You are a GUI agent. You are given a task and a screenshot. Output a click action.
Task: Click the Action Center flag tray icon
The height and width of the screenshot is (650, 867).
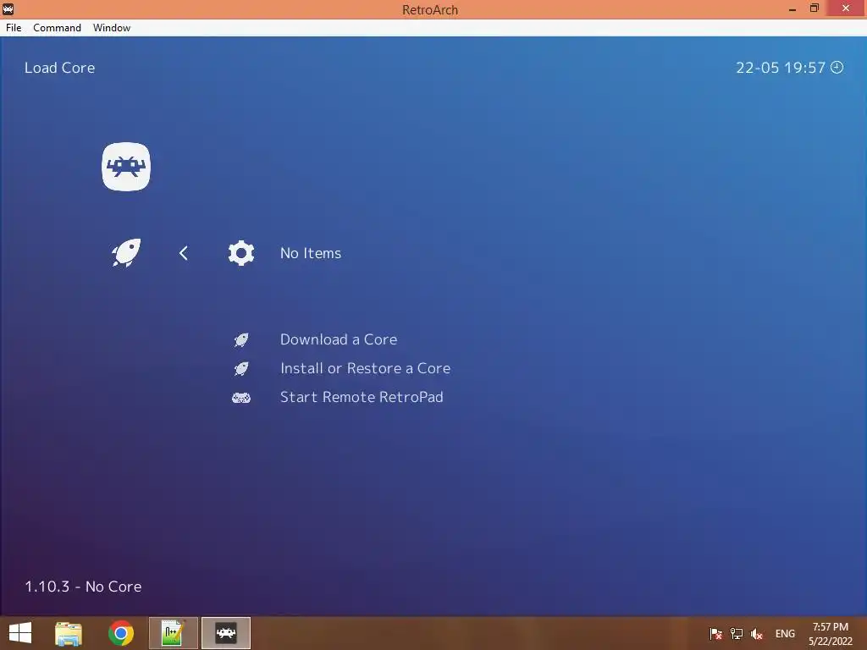715,633
